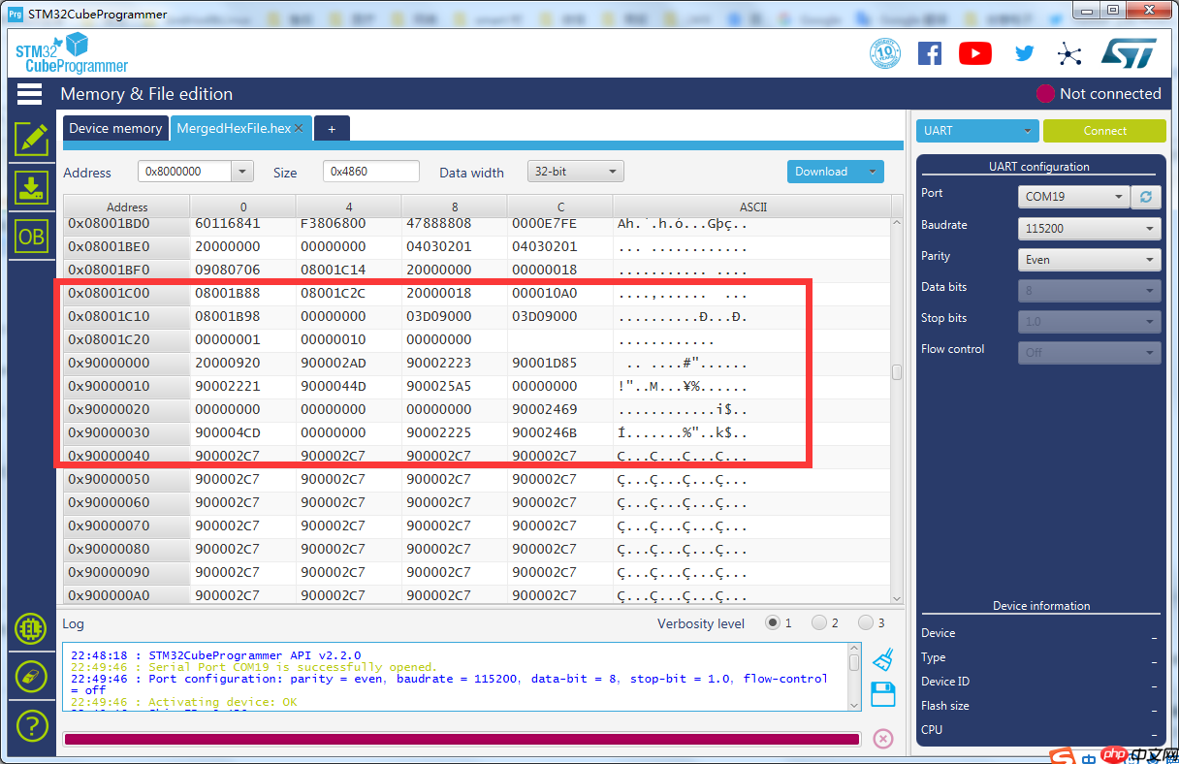Clear the log using the broom icon

tap(882, 658)
